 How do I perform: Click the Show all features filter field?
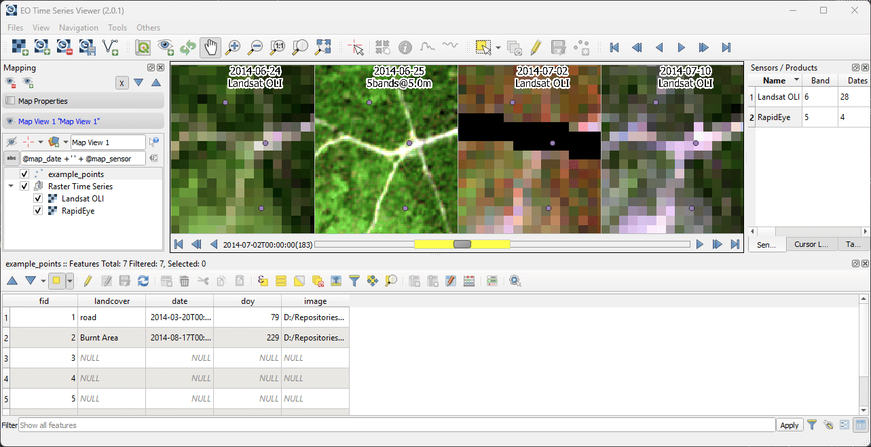pos(396,425)
